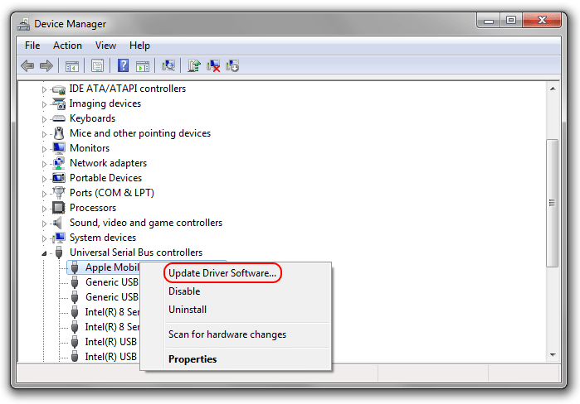580x404 pixels.
Task: Click the Sound, video and game controllers speaker icon
Action: (x=57, y=223)
